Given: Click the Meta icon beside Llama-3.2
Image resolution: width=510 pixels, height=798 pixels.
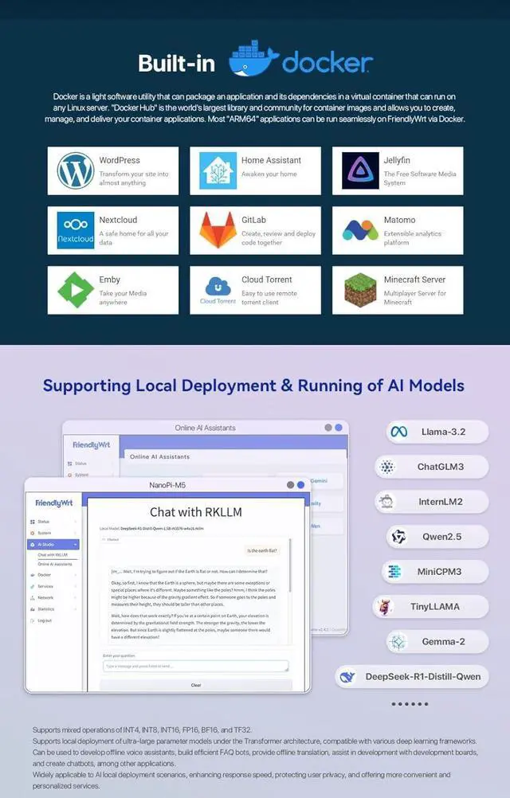Looking at the screenshot, I should click(399, 432).
